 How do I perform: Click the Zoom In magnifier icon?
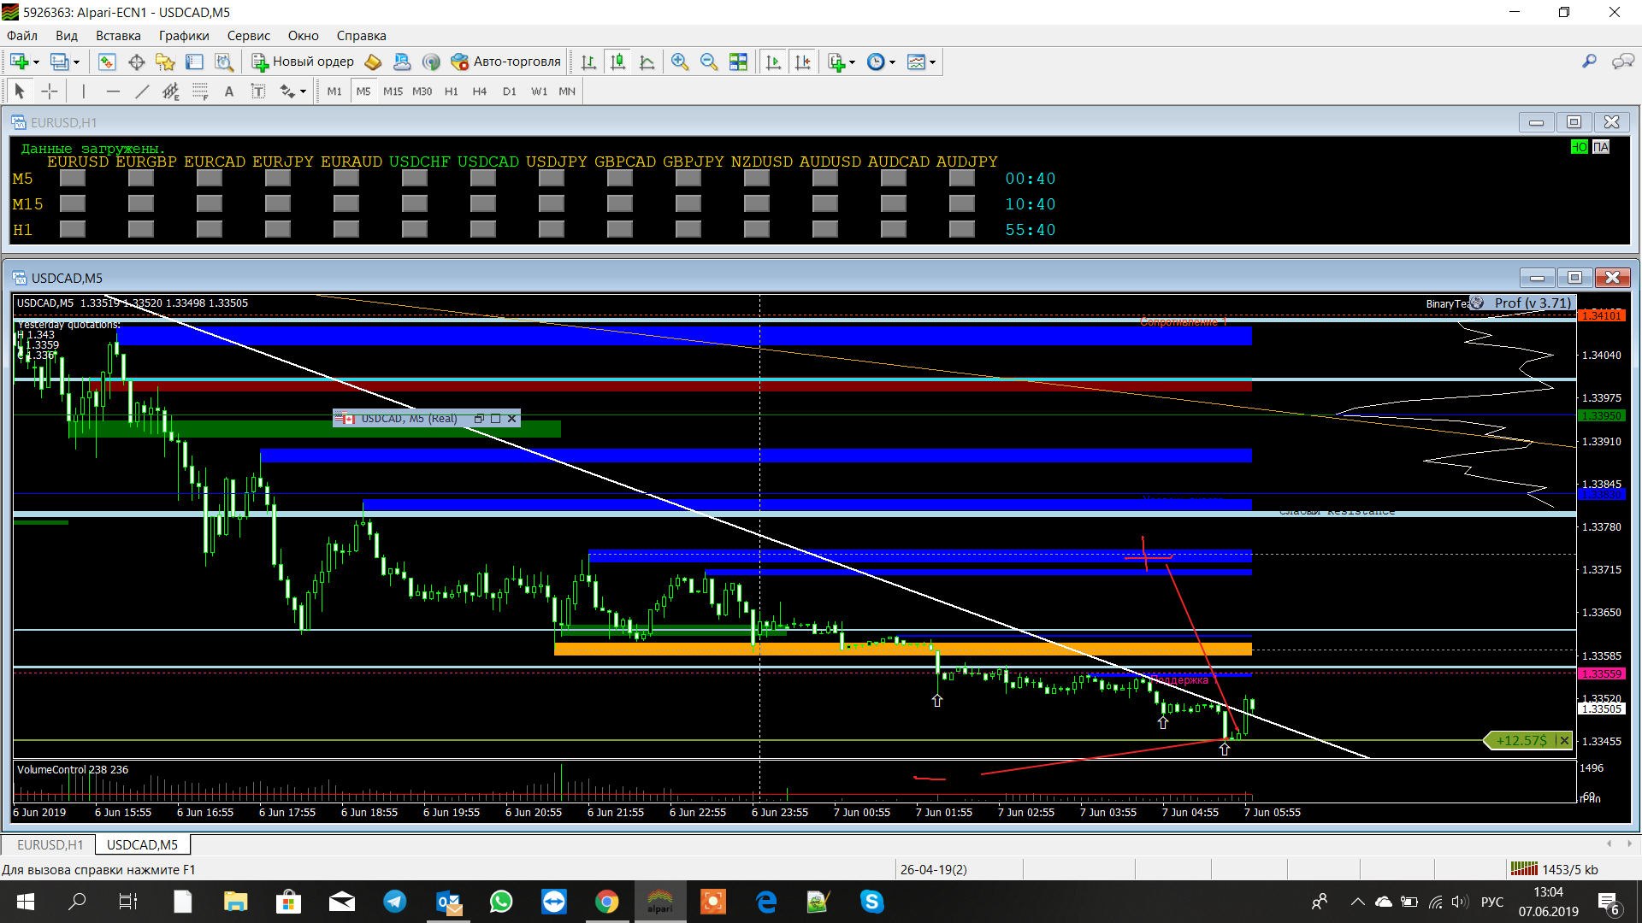[x=680, y=62]
